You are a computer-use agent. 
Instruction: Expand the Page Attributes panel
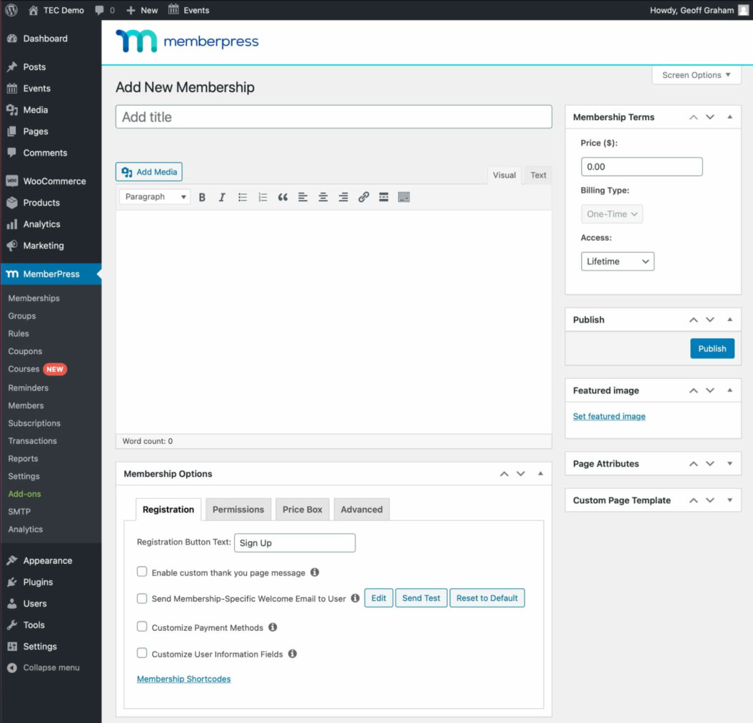pos(730,464)
